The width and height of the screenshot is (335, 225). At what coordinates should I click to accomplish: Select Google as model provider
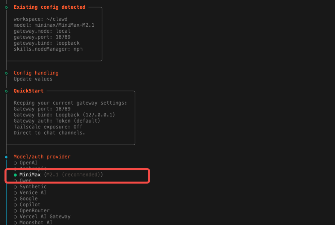click(28, 199)
